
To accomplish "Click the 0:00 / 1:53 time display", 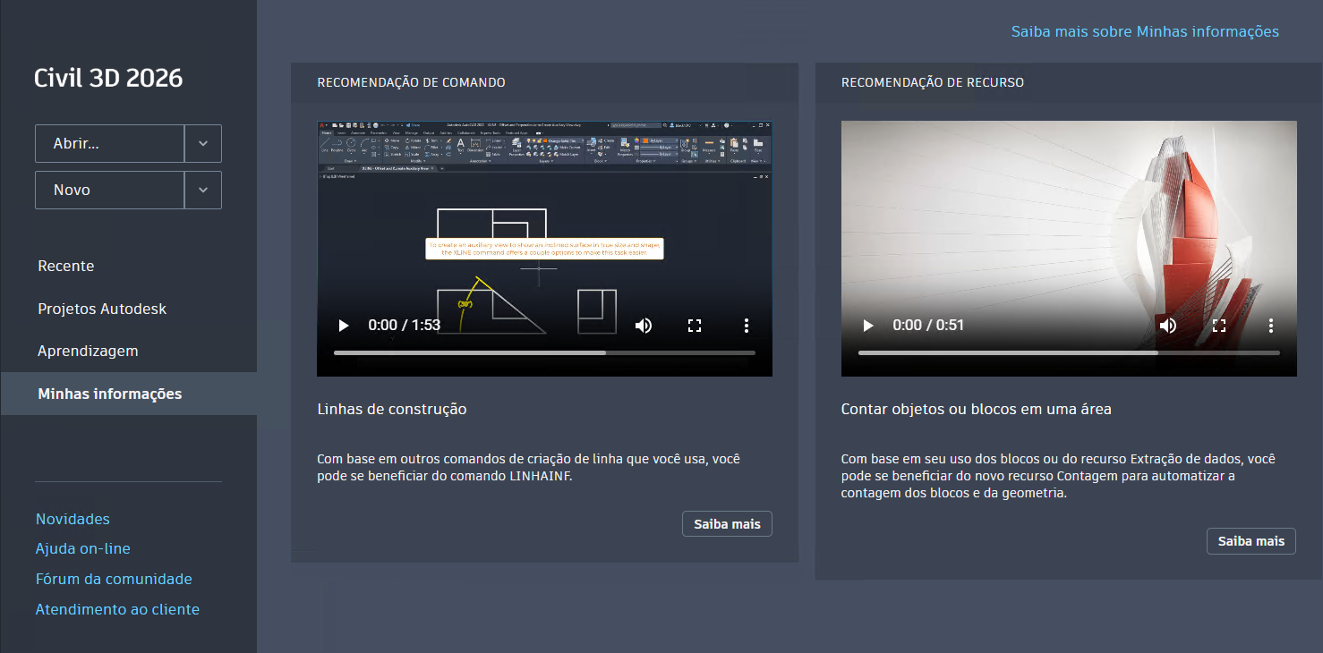I will point(405,326).
